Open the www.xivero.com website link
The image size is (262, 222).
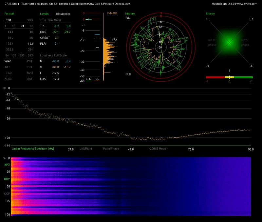click(247, 4)
